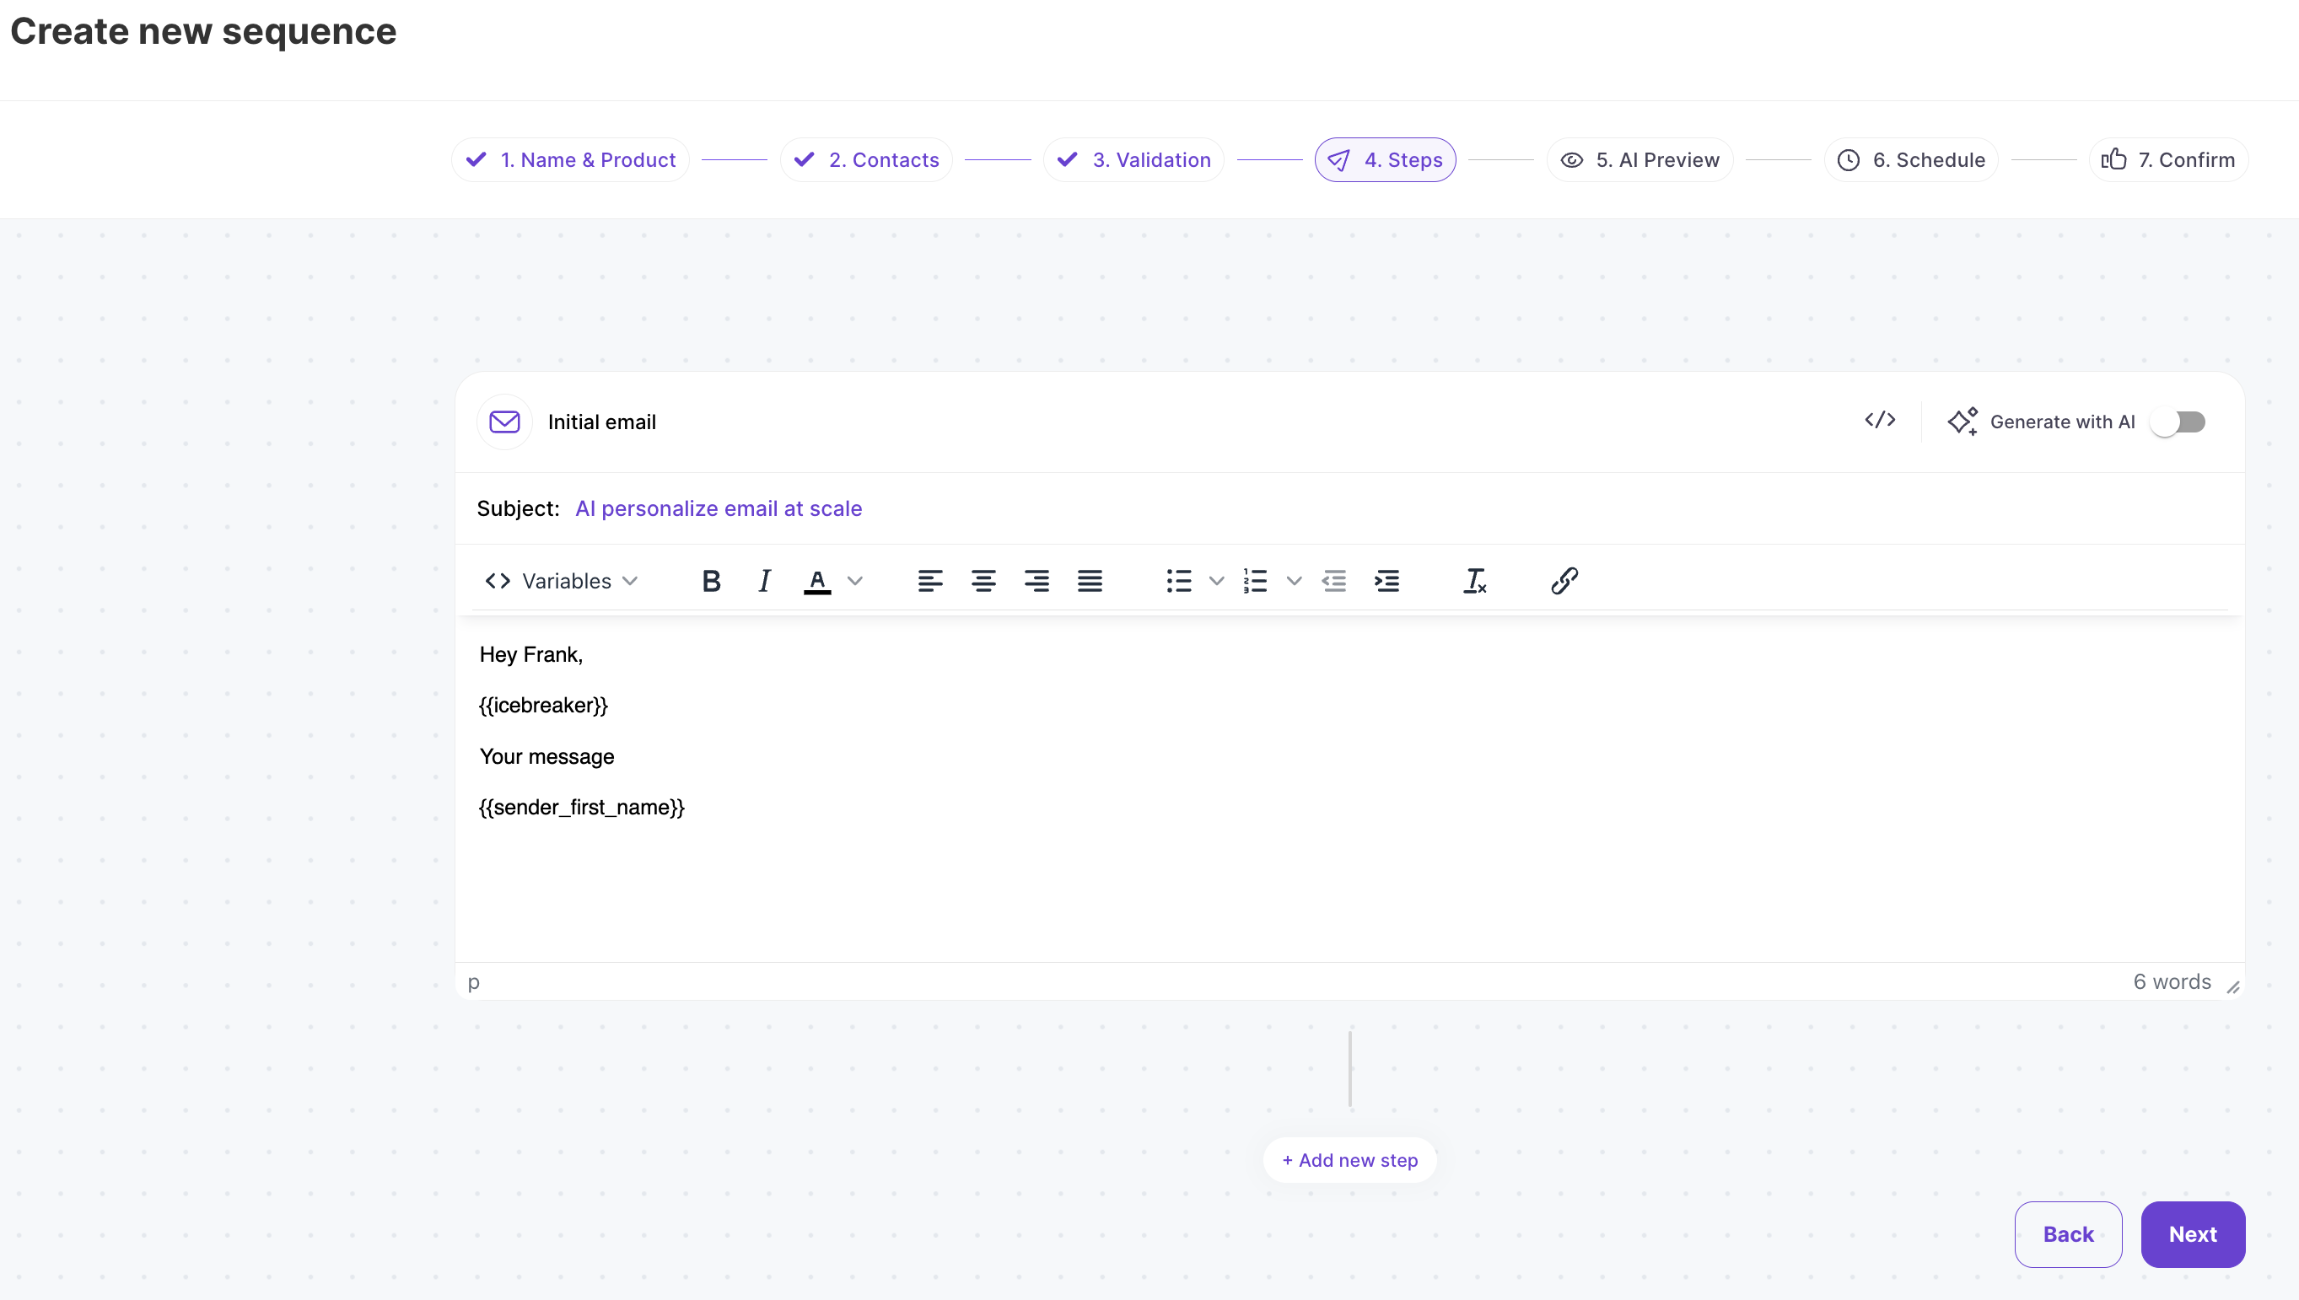Click the Next button

pyautogui.click(x=2193, y=1234)
